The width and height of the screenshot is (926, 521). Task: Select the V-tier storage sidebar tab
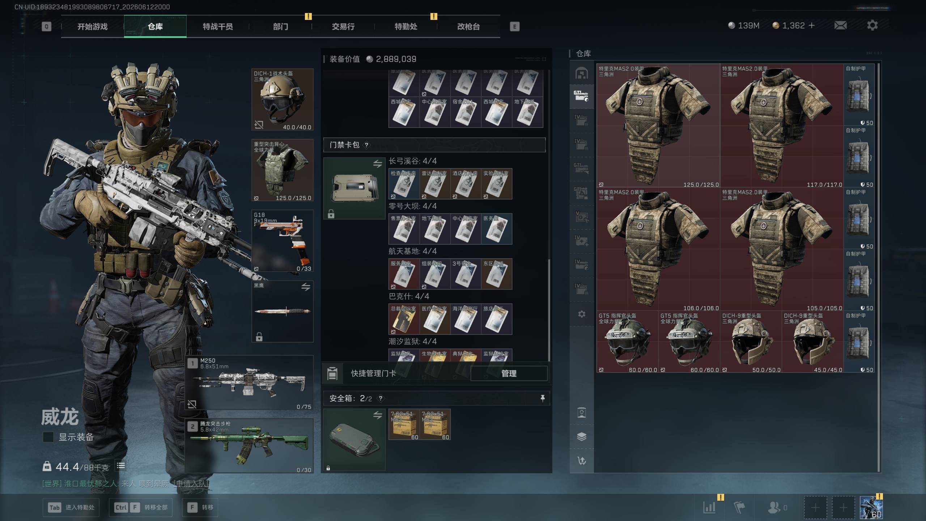coord(582,216)
